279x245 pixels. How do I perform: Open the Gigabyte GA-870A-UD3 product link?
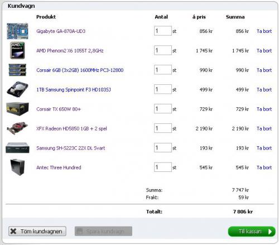pos(61,31)
